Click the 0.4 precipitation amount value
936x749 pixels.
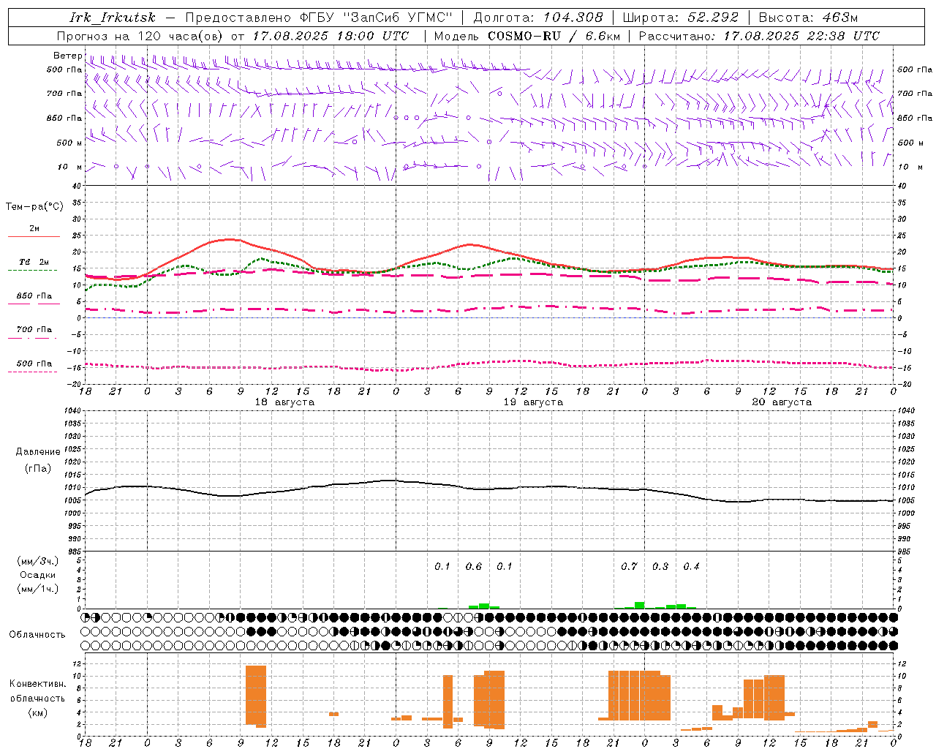pos(691,567)
